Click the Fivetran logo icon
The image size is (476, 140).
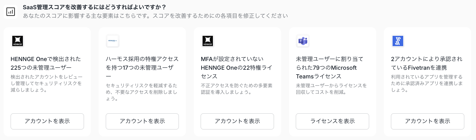(x=398, y=41)
